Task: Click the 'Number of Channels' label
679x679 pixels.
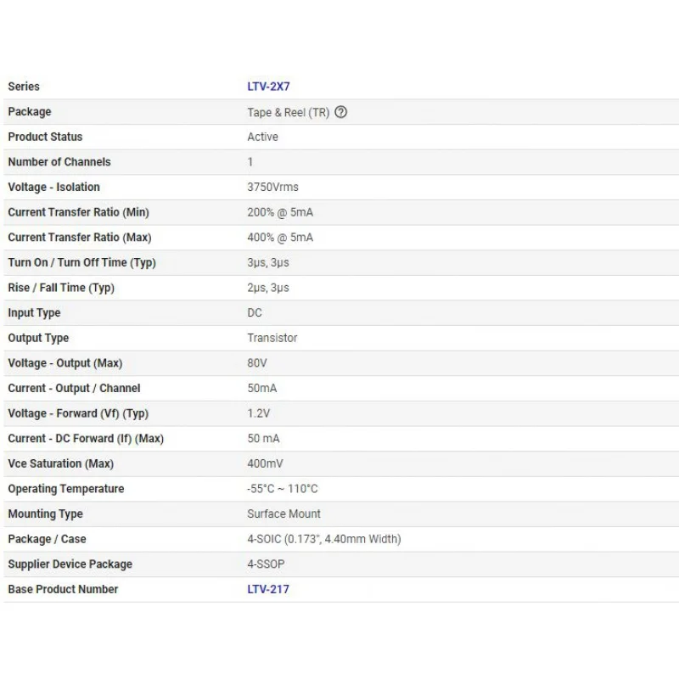Action: [59, 162]
